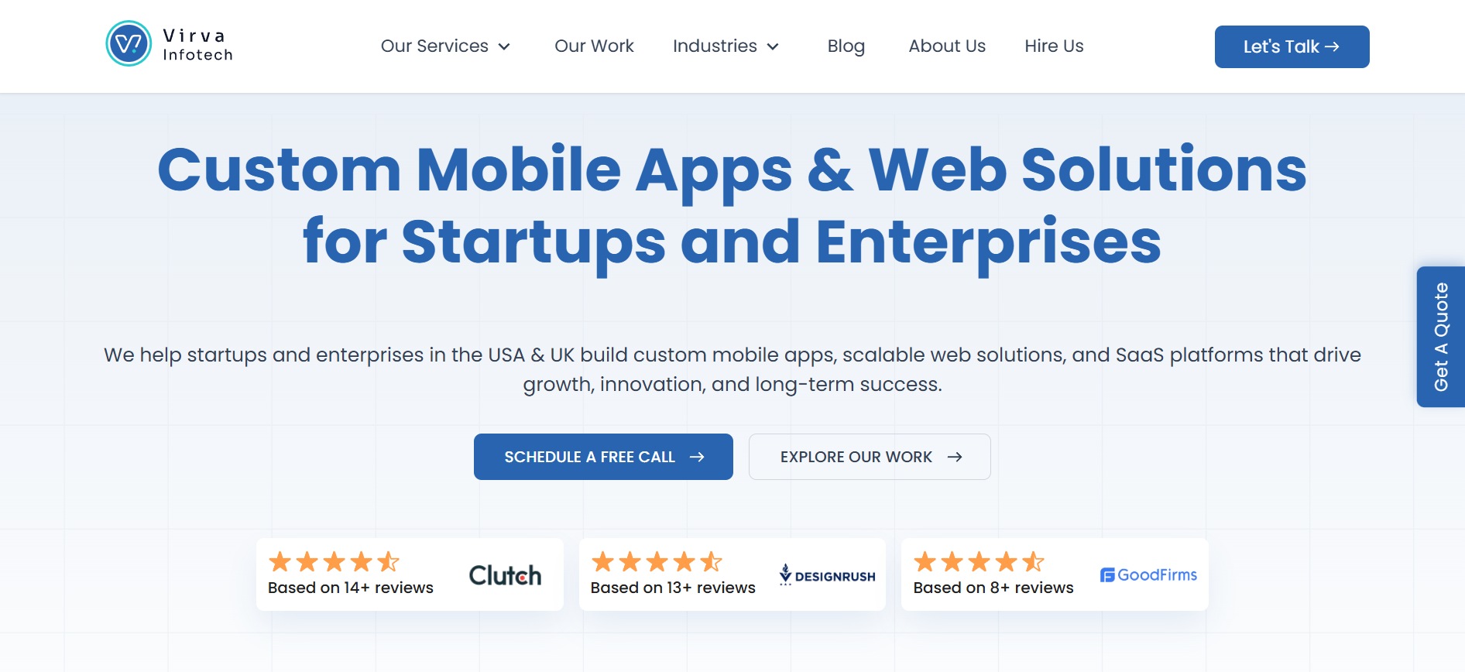This screenshot has height=672, width=1465.
Task: Click the arrow icon inside Let's Talk button
Action: pos(1333,46)
